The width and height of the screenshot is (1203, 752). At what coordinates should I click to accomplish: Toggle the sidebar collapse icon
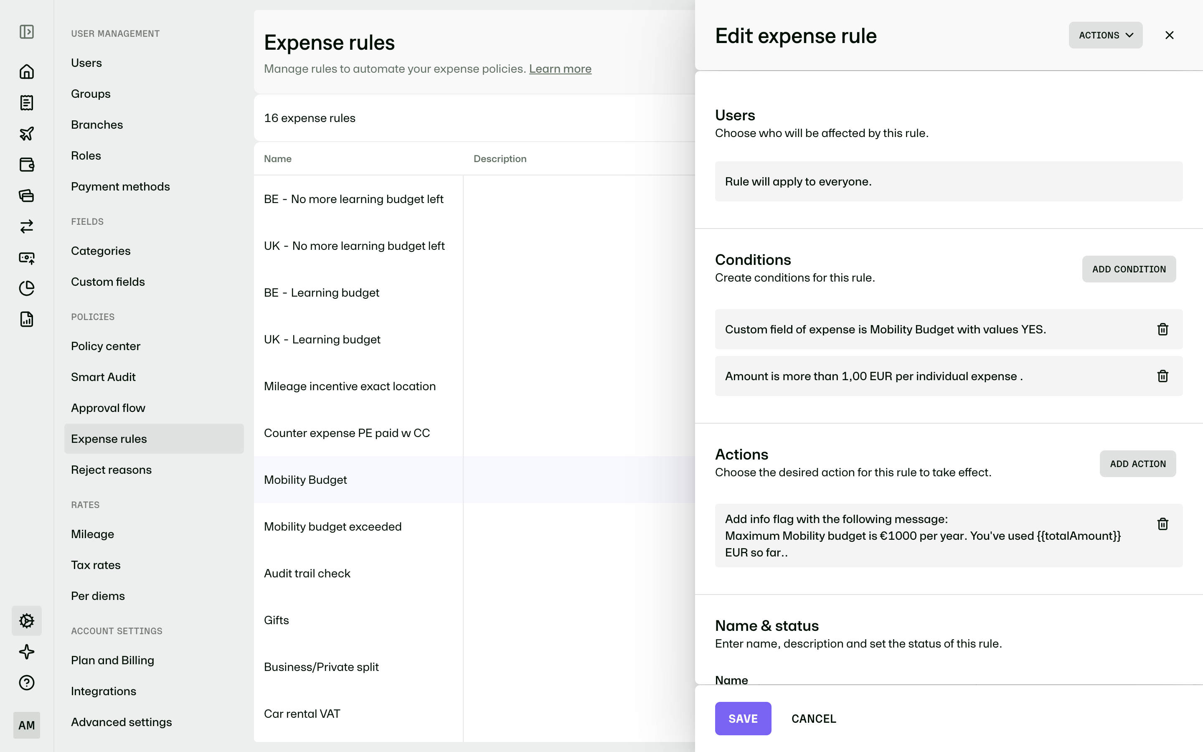(x=27, y=32)
